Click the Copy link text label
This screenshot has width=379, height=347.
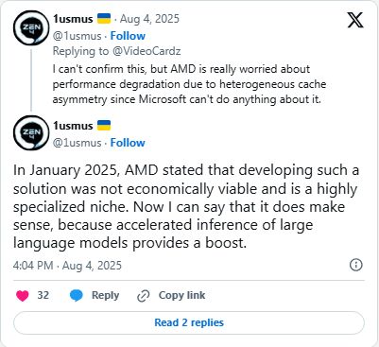(181, 295)
